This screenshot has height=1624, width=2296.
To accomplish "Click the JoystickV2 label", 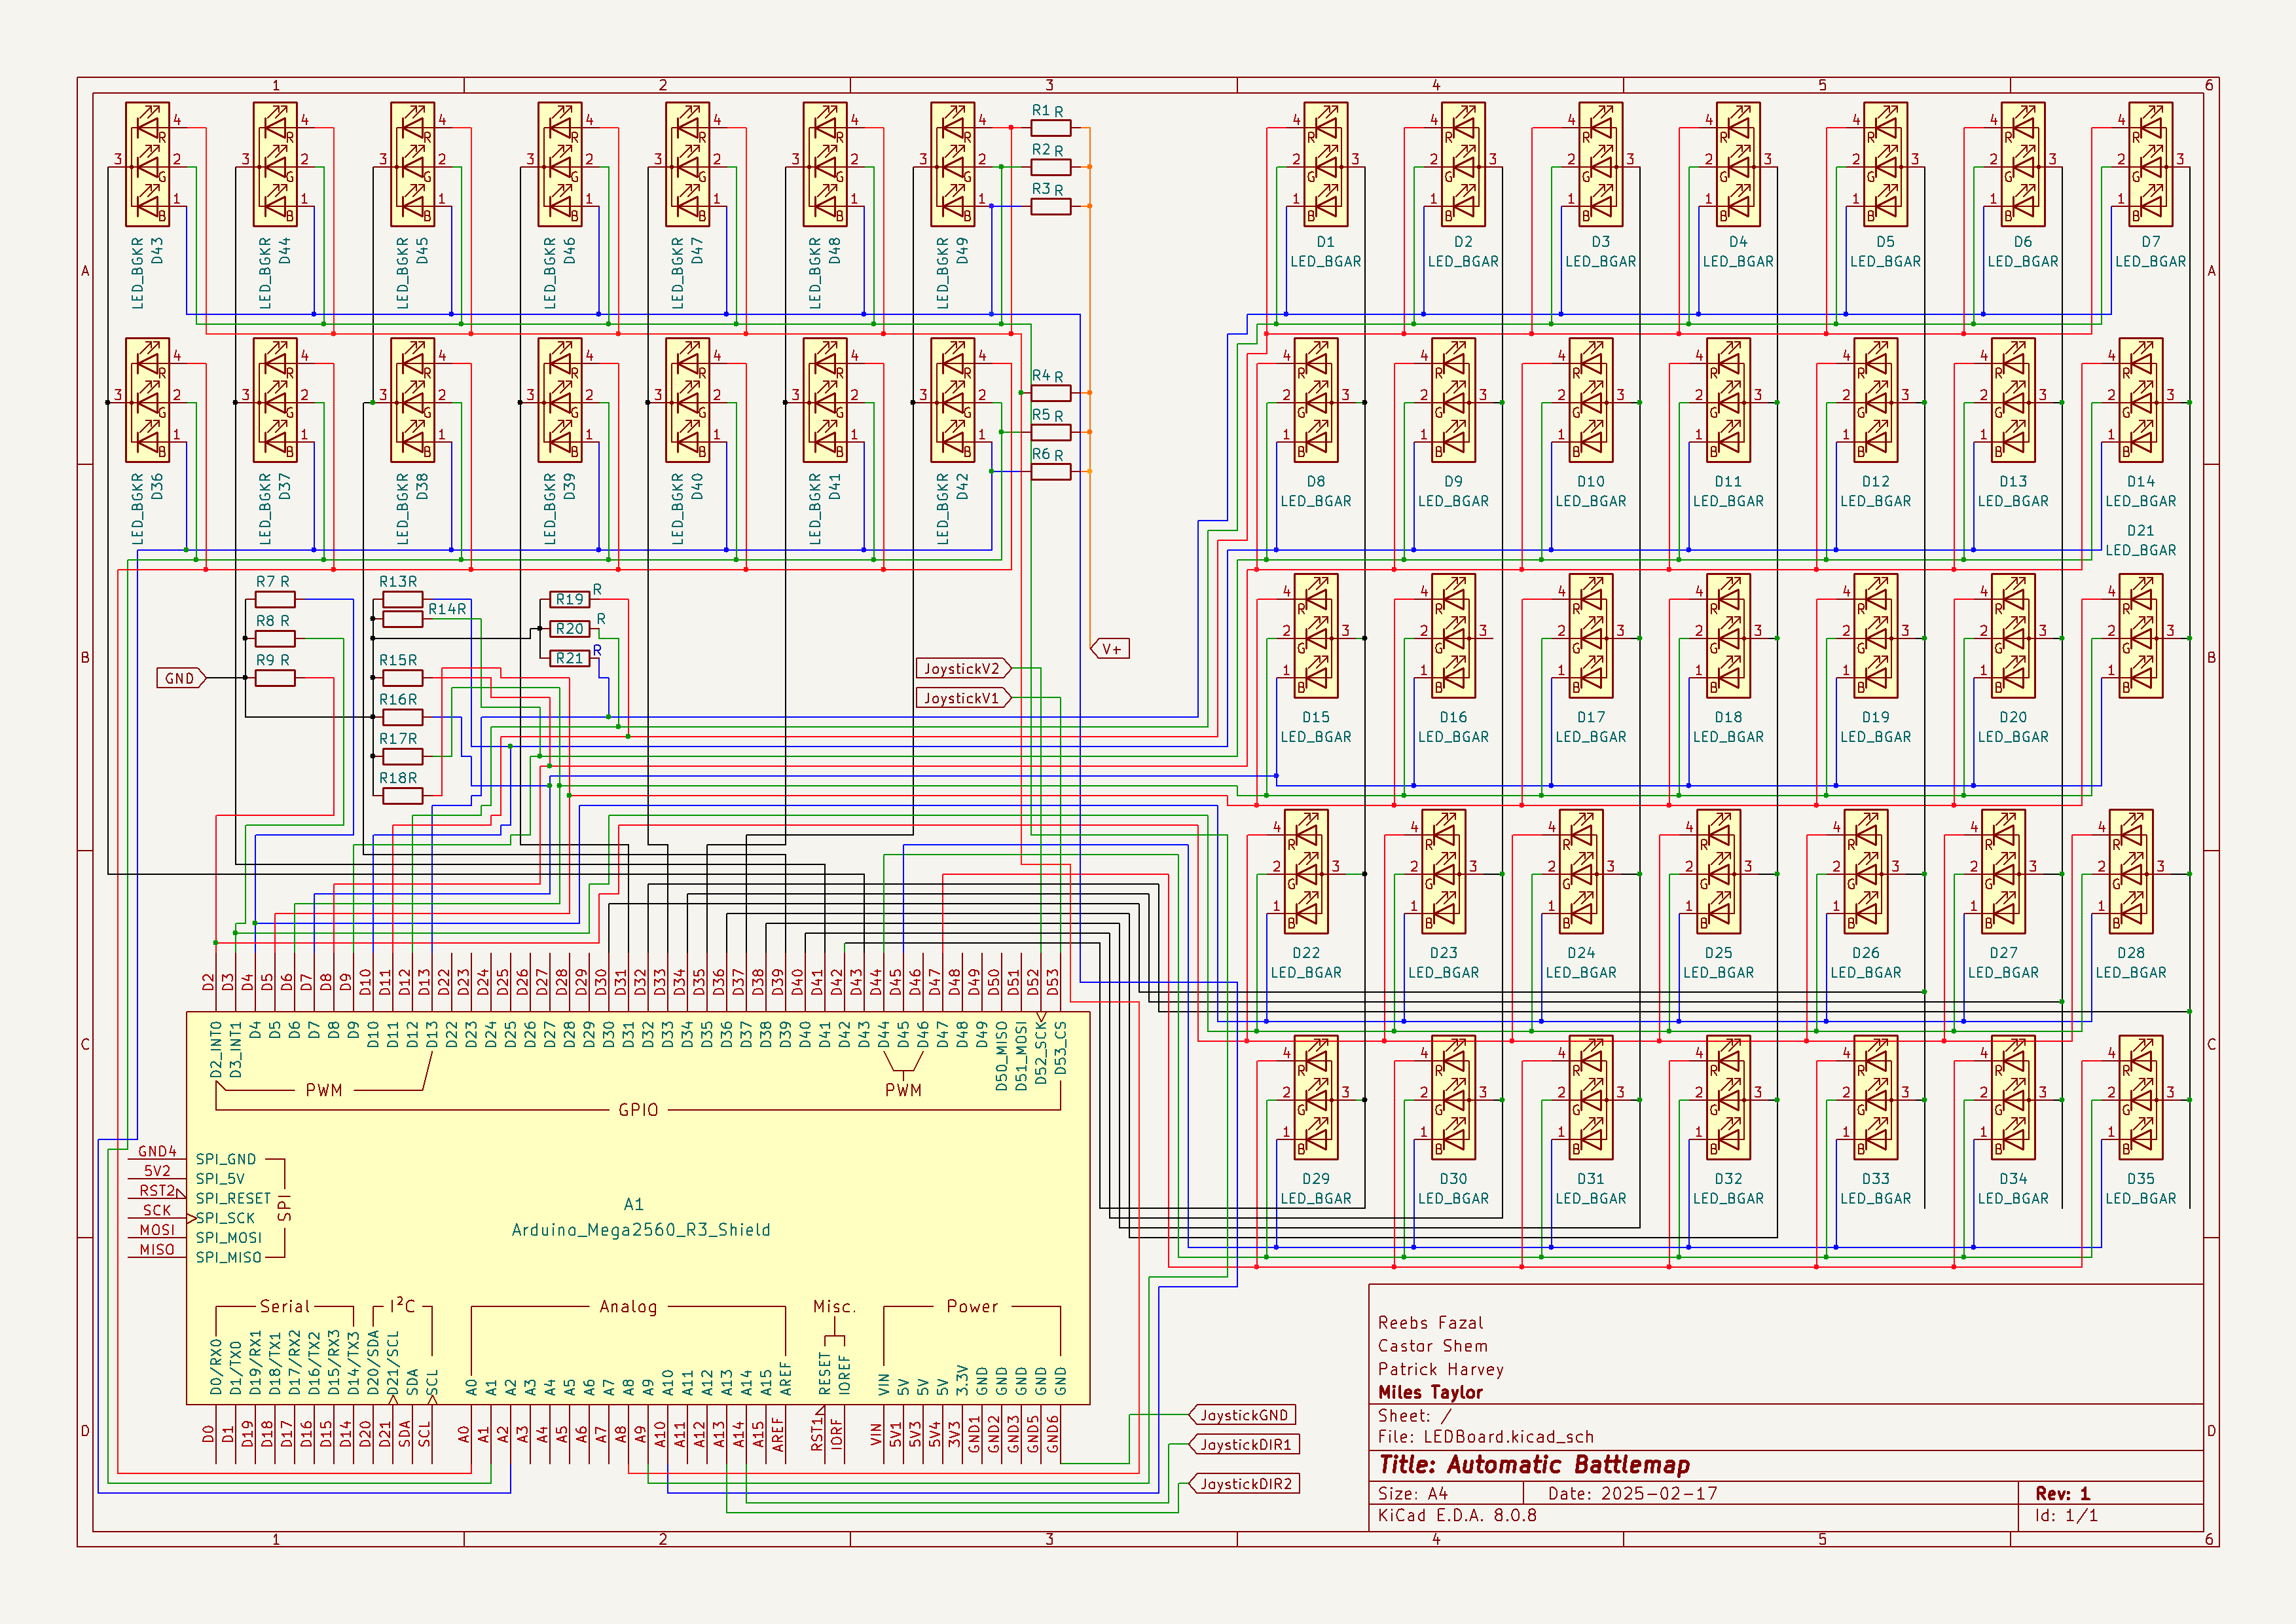I will (962, 668).
